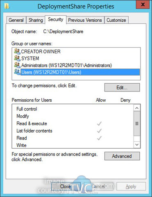Viewport: 152px width, 197px height.
Task: Switch to the General tab
Action: [x=16, y=20]
